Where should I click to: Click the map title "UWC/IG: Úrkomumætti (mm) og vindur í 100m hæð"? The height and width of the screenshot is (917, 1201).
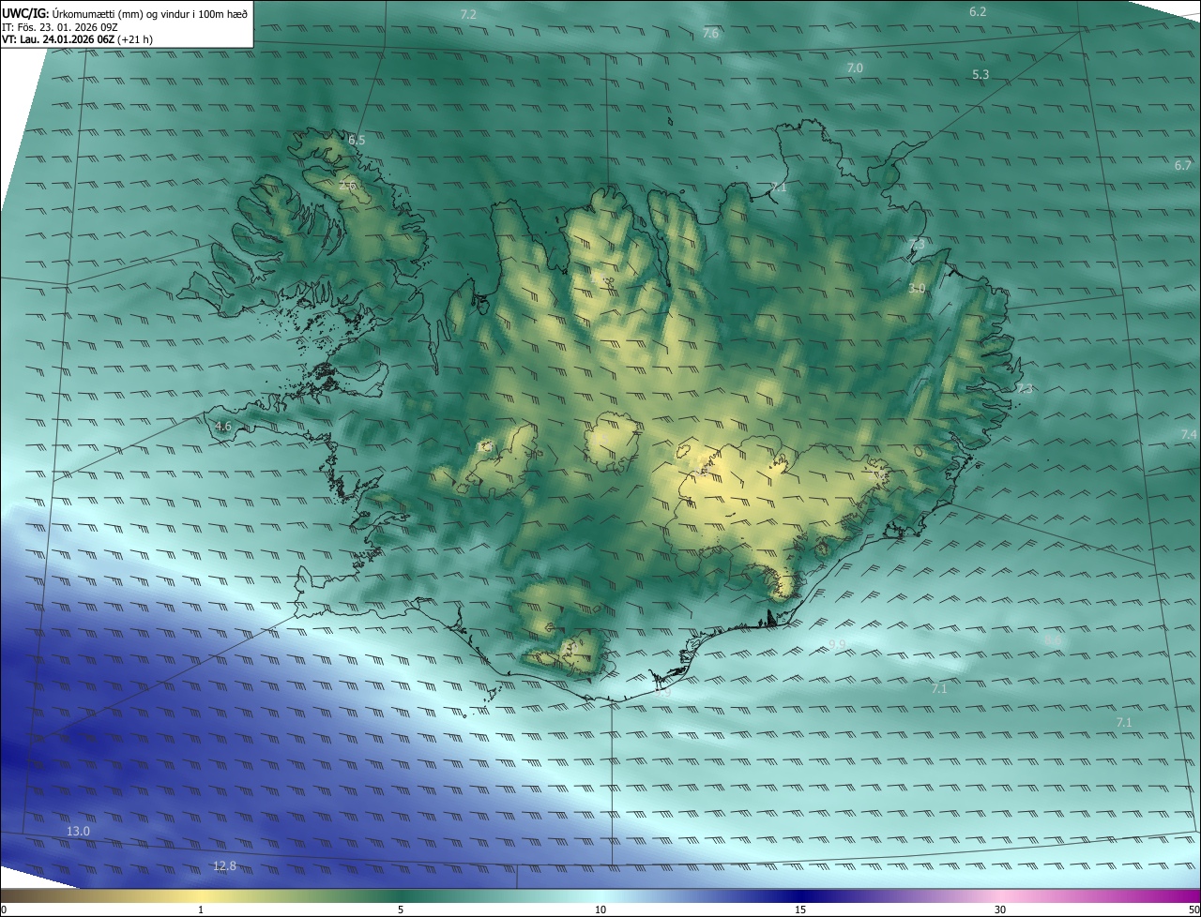coord(125,13)
